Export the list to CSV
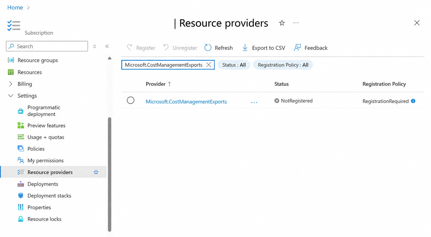 tap(263, 48)
